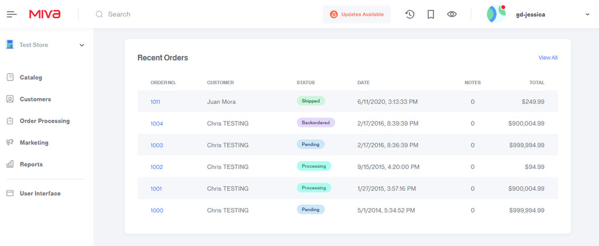Click the bookmark icon in header

click(431, 14)
